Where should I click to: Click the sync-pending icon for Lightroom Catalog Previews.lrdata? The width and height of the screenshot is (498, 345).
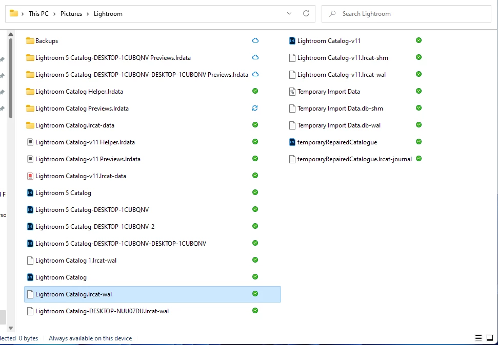(255, 108)
